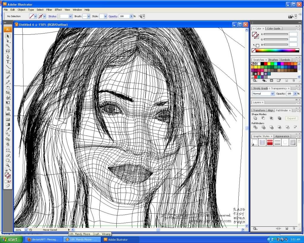Select the Gradient tool

(8, 124)
